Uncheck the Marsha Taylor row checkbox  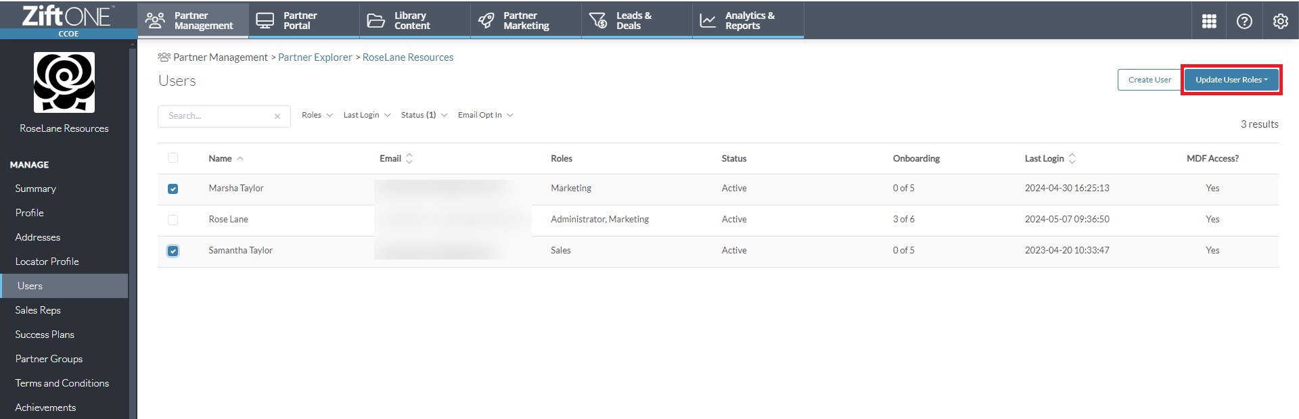point(173,189)
